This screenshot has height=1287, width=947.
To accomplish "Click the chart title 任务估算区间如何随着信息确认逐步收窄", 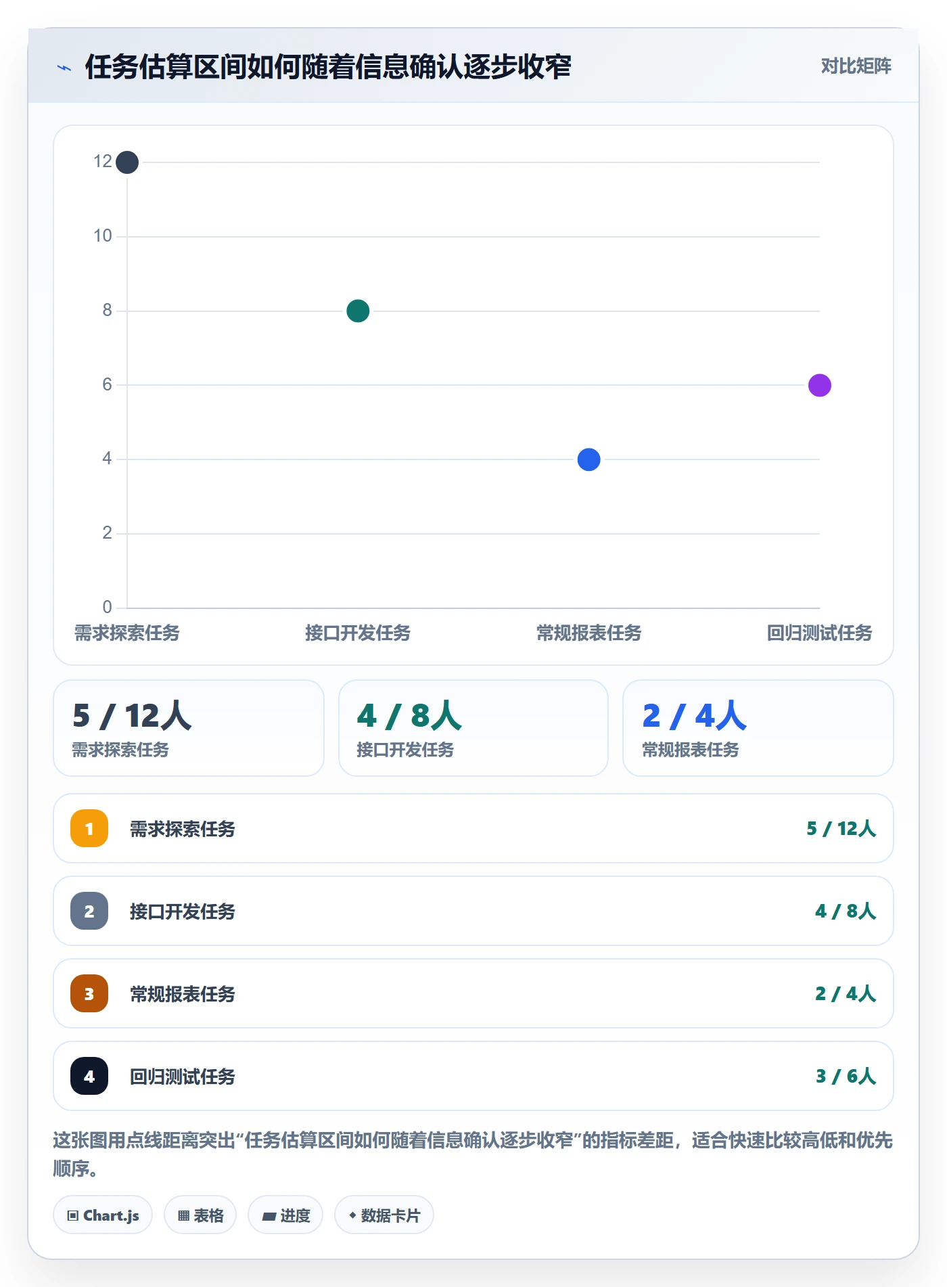I will tap(328, 67).
